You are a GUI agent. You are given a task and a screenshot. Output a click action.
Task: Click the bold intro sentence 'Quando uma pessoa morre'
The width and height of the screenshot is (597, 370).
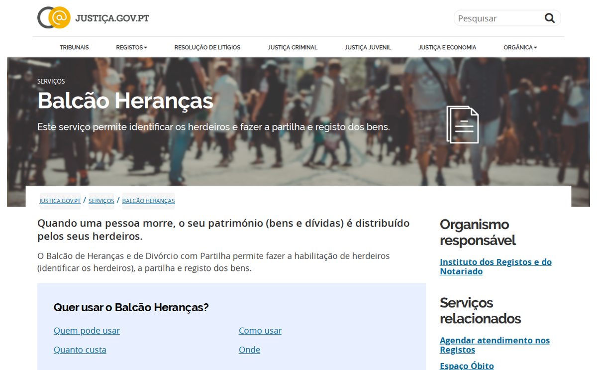(223, 229)
